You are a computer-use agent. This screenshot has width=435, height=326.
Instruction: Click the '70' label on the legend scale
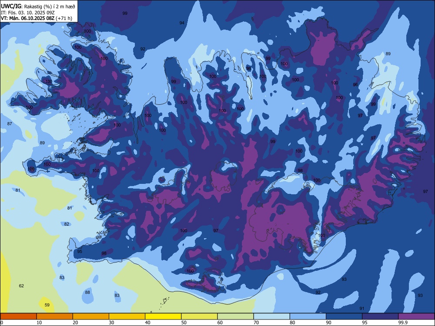(x=256, y=323)
